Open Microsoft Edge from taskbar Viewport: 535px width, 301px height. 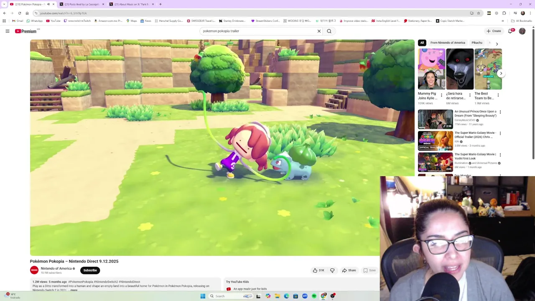pyautogui.click(x=286, y=296)
